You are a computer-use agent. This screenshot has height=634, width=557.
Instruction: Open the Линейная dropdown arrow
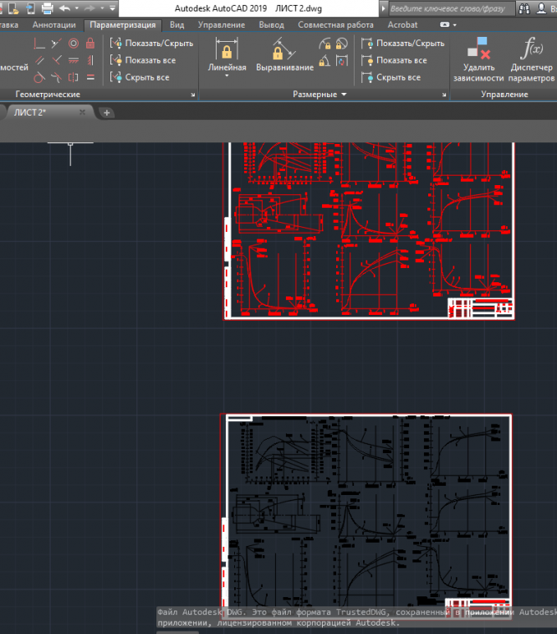coord(227,77)
